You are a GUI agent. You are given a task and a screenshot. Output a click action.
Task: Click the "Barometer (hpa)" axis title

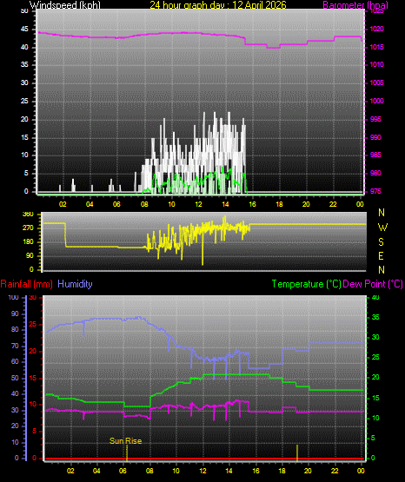(x=355, y=4)
